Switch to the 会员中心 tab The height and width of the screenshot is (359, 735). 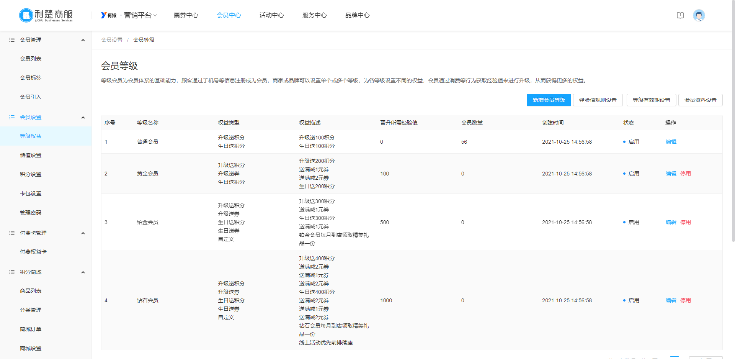pyautogui.click(x=229, y=15)
